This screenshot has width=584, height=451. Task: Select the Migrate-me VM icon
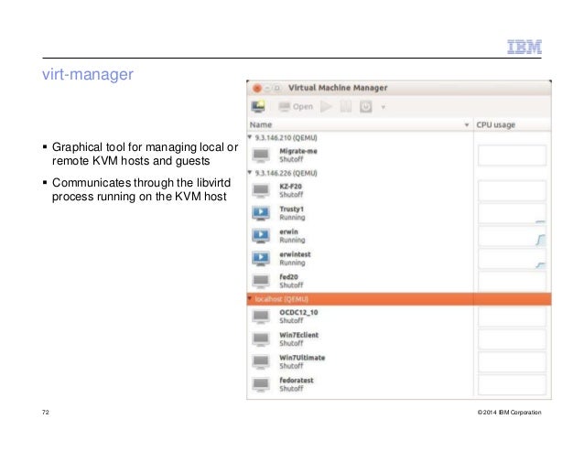261,155
